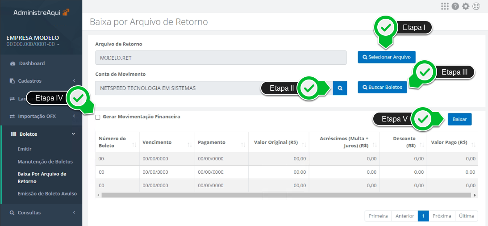488x226 pixels.
Task: Open Manutenção de Boletos submenu item
Action: click(45, 162)
